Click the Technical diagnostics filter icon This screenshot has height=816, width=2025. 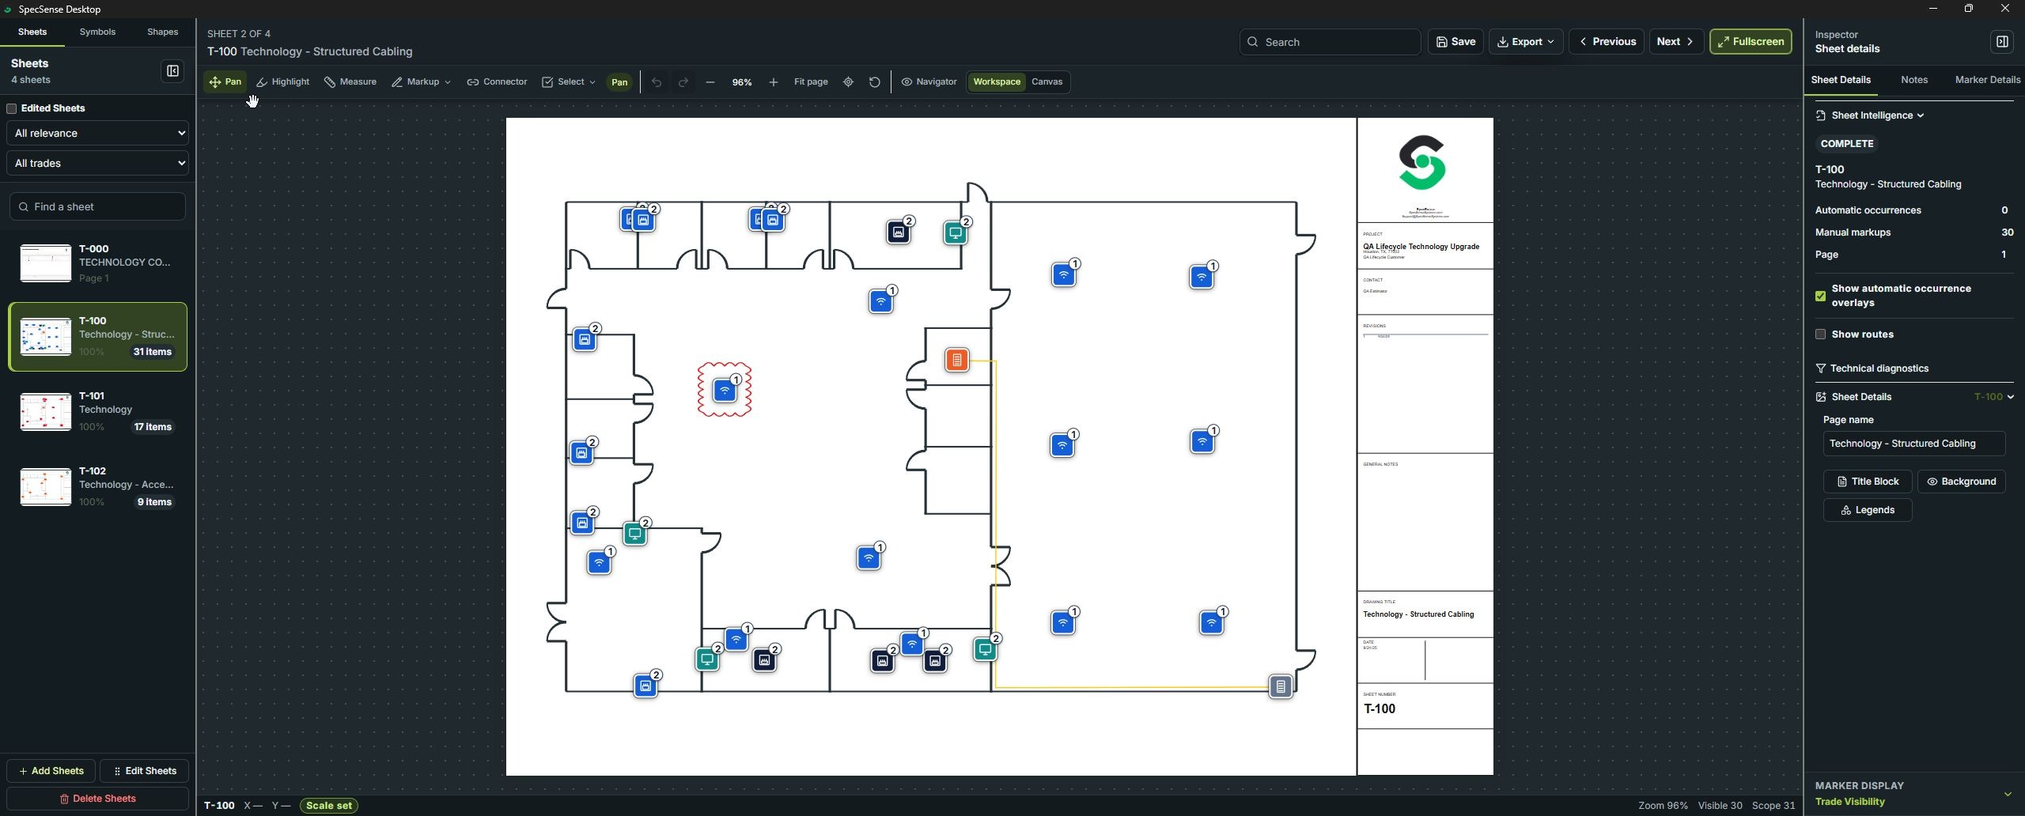click(x=1820, y=368)
